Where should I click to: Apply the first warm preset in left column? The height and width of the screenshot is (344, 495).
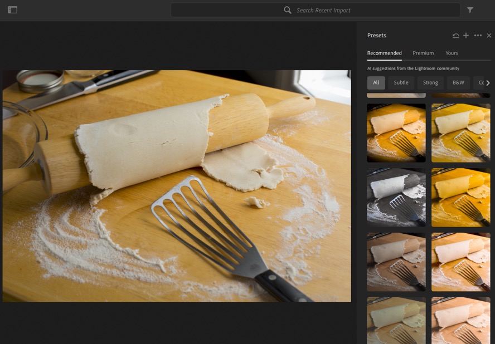tap(396, 132)
